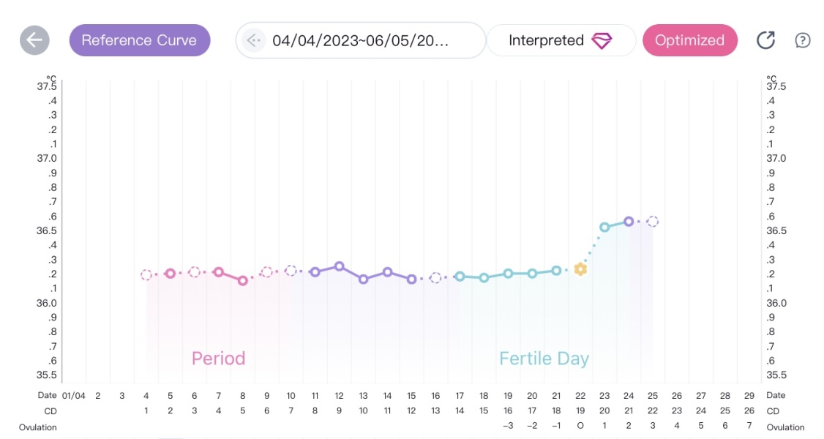Toggle the Optimized curve mode
This screenshot has height=439, width=824.
689,40
